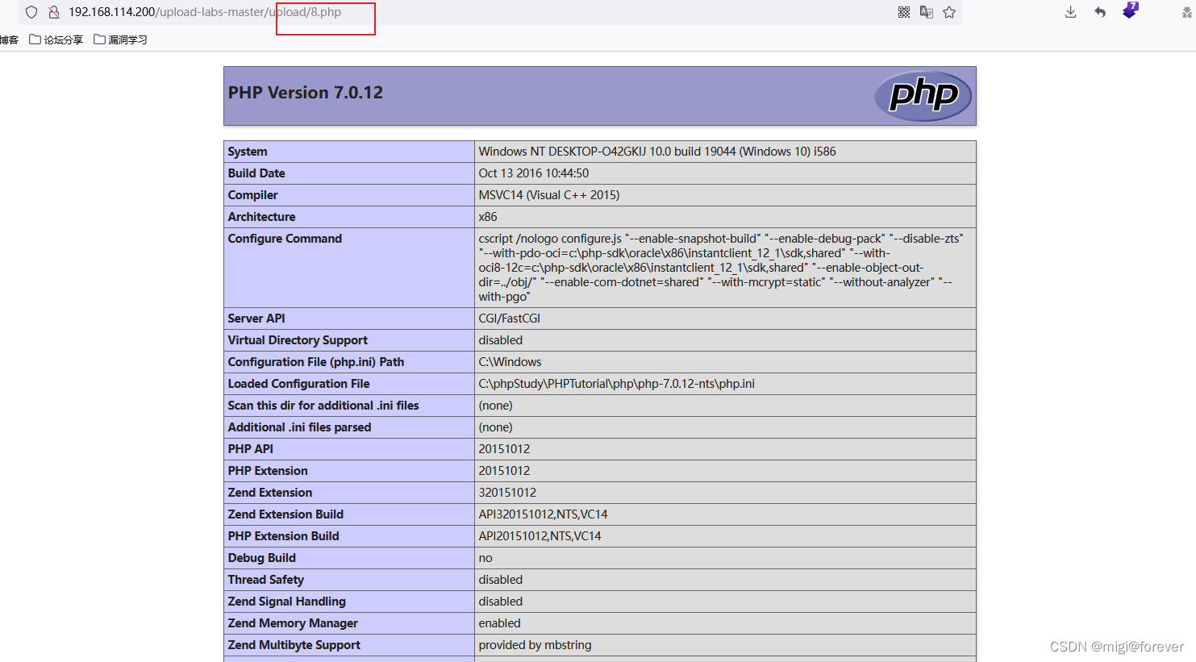Open the downloads panel

1070,12
